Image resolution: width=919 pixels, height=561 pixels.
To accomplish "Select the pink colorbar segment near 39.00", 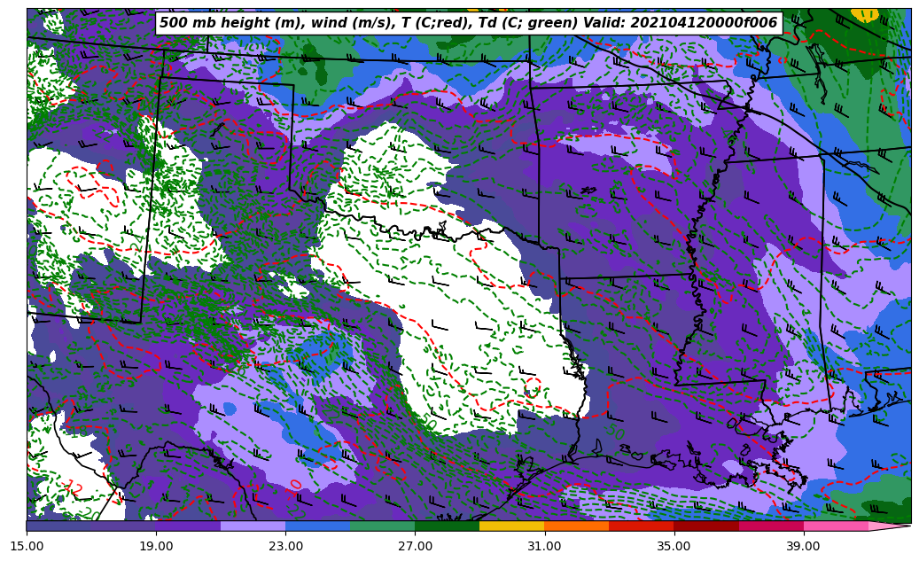I will tap(835, 526).
